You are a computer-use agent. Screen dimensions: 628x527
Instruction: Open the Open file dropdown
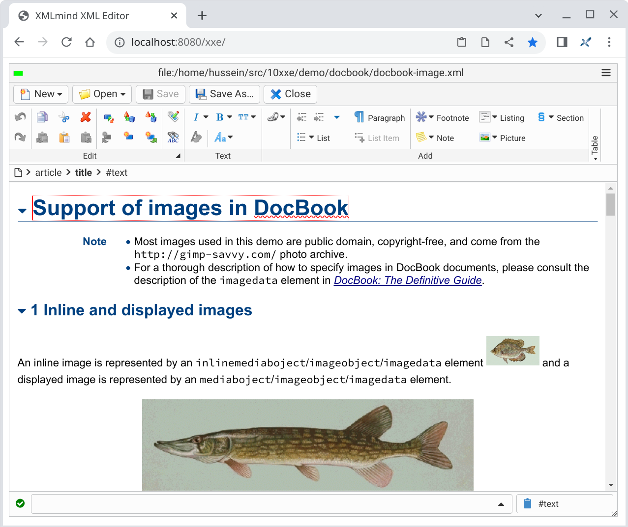(x=102, y=94)
